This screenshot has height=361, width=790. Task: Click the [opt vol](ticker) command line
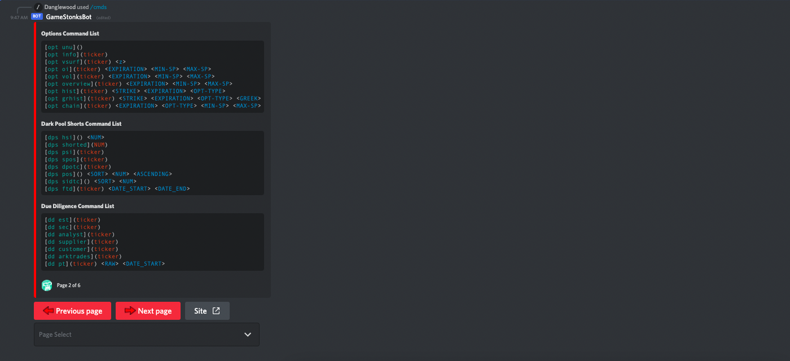pos(130,77)
